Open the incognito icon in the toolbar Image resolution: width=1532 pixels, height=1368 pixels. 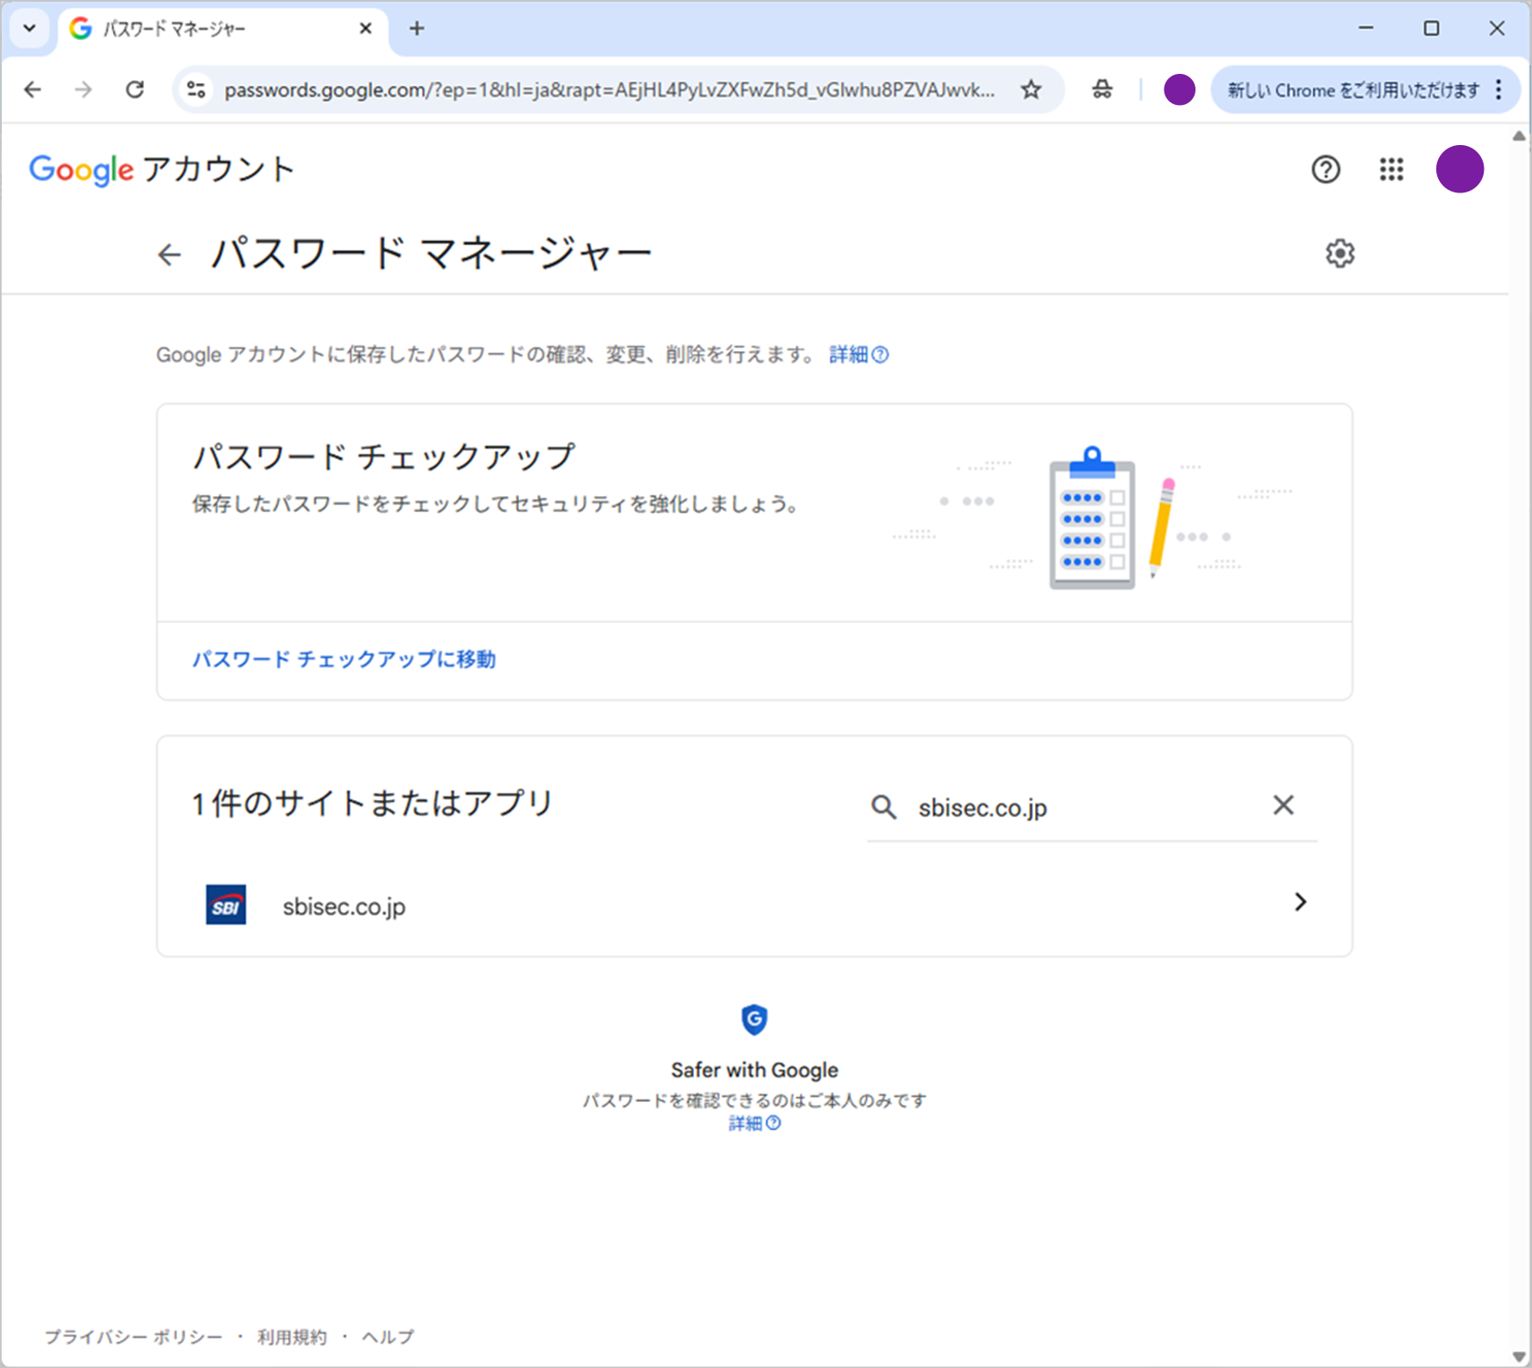tap(1102, 89)
